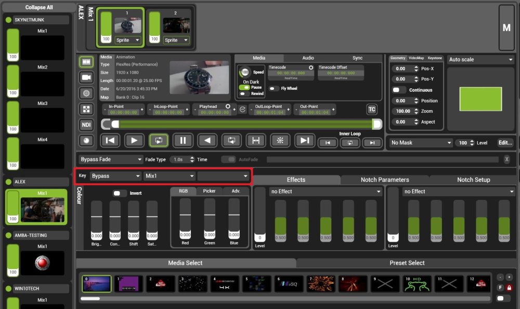This screenshot has width=520, height=309.
Task: Open the Key Mix1 source dropdown
Action: [x=170, y=176]
